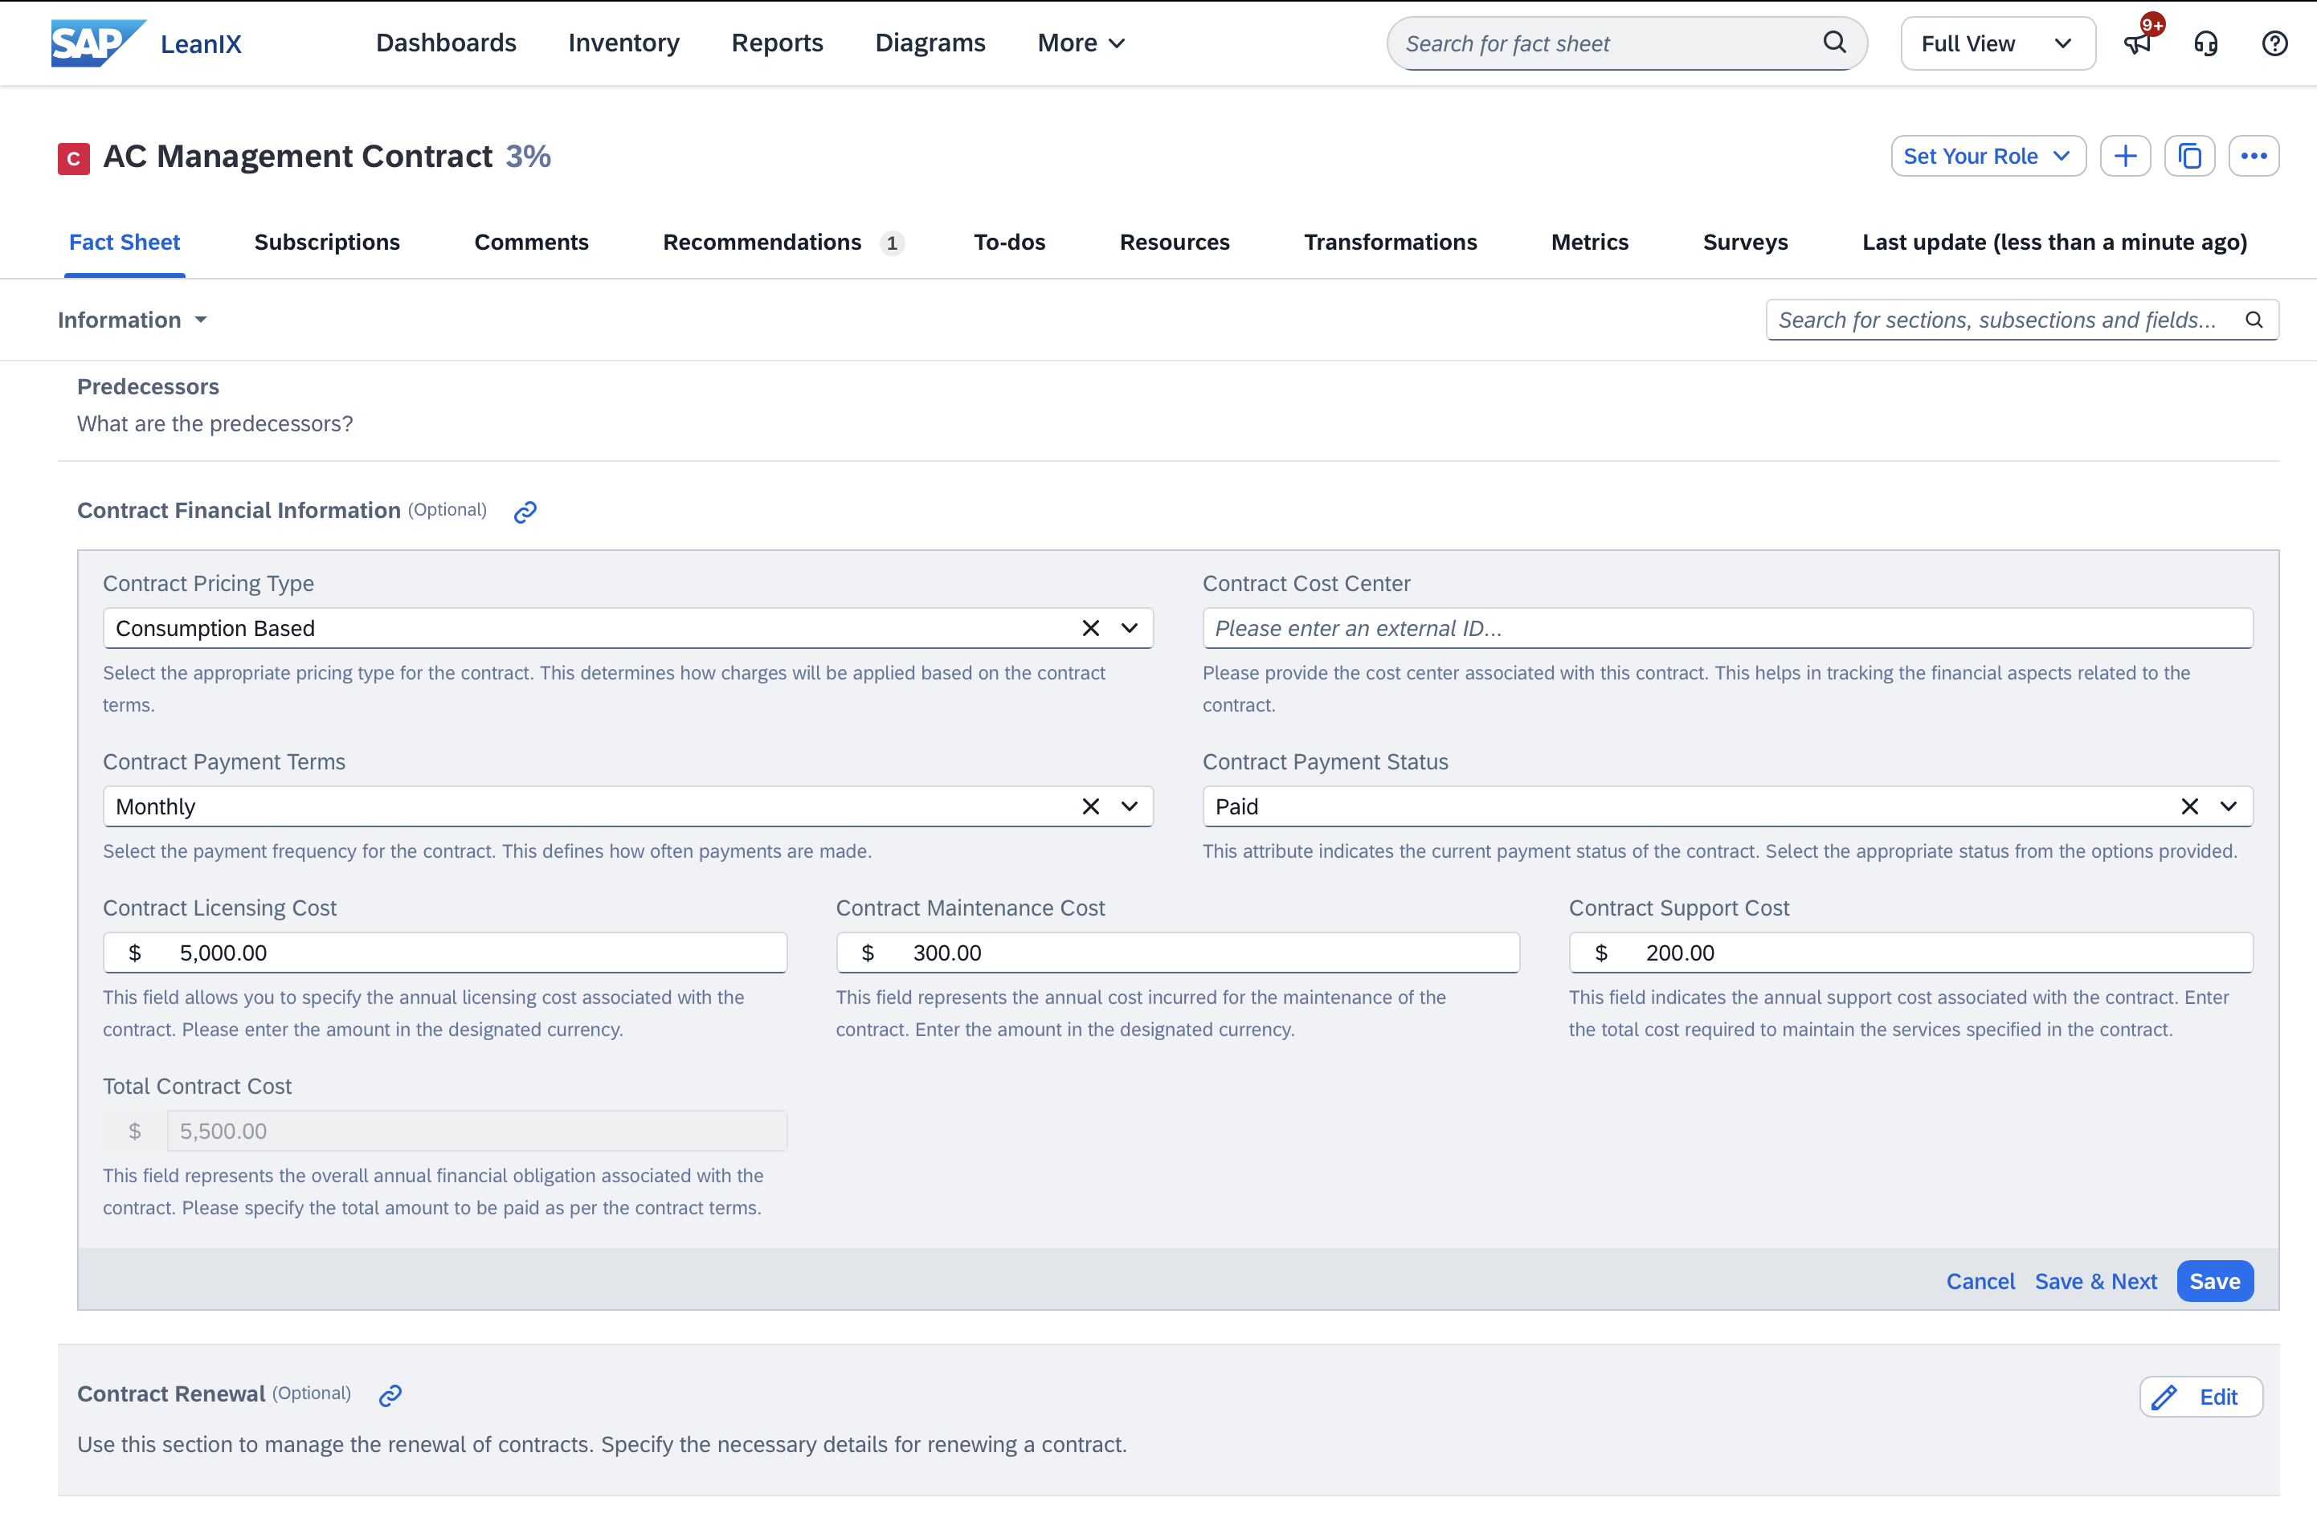Open the Recommendations tab
Screen dimensions: 2317x1526
click(783, 243)
